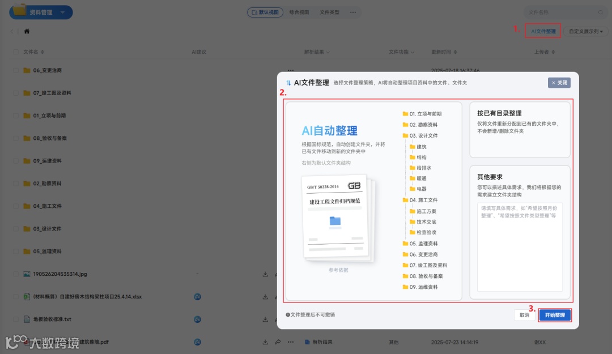Click the xlsx spreadsheet file icon
The width and height of the screenshot is (612, 354).
pos(27,297)
